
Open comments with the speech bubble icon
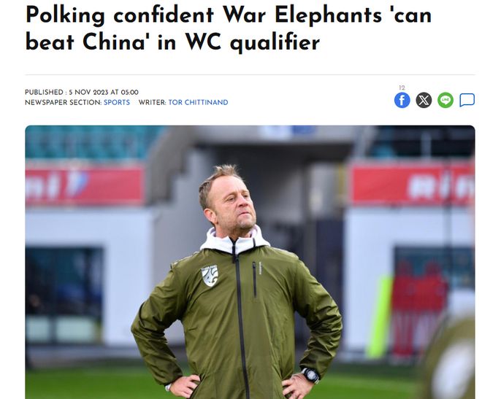467,100
